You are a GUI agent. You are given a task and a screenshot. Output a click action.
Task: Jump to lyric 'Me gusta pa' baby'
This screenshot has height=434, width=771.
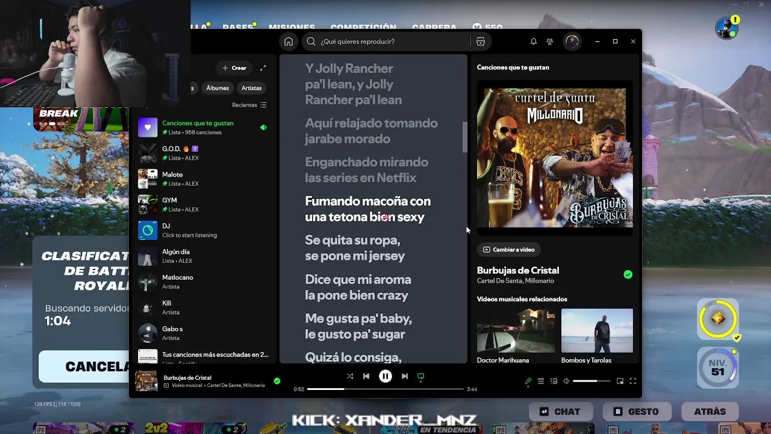pyautogui.click(x=358, y=326)
